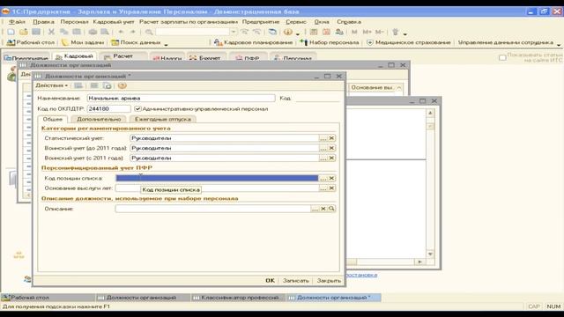Open Управление данными сотрудника toolbar item
564x317 pixels.
click(x=505, y=42)
